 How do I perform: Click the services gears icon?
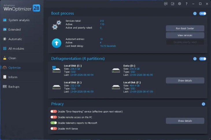[57, 25]
